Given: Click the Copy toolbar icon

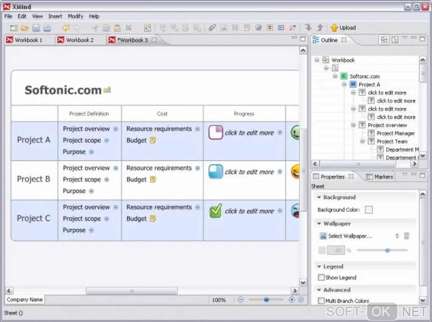Looking at the screenshot, I should [106, 28].
